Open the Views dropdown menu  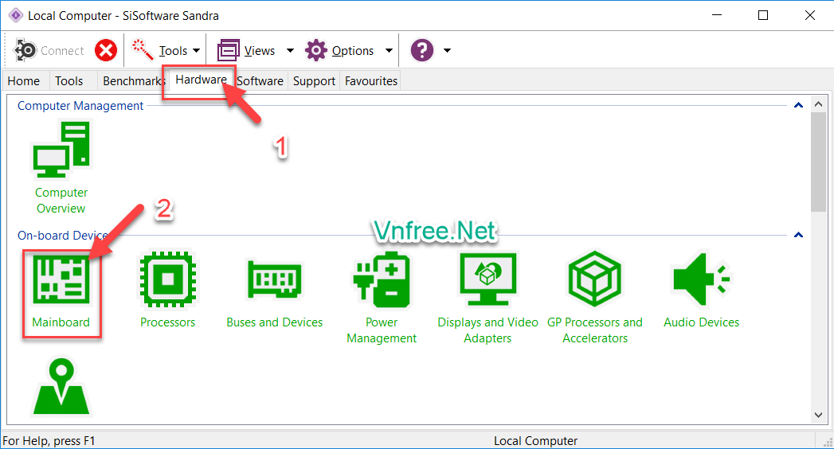coord(290,51)
